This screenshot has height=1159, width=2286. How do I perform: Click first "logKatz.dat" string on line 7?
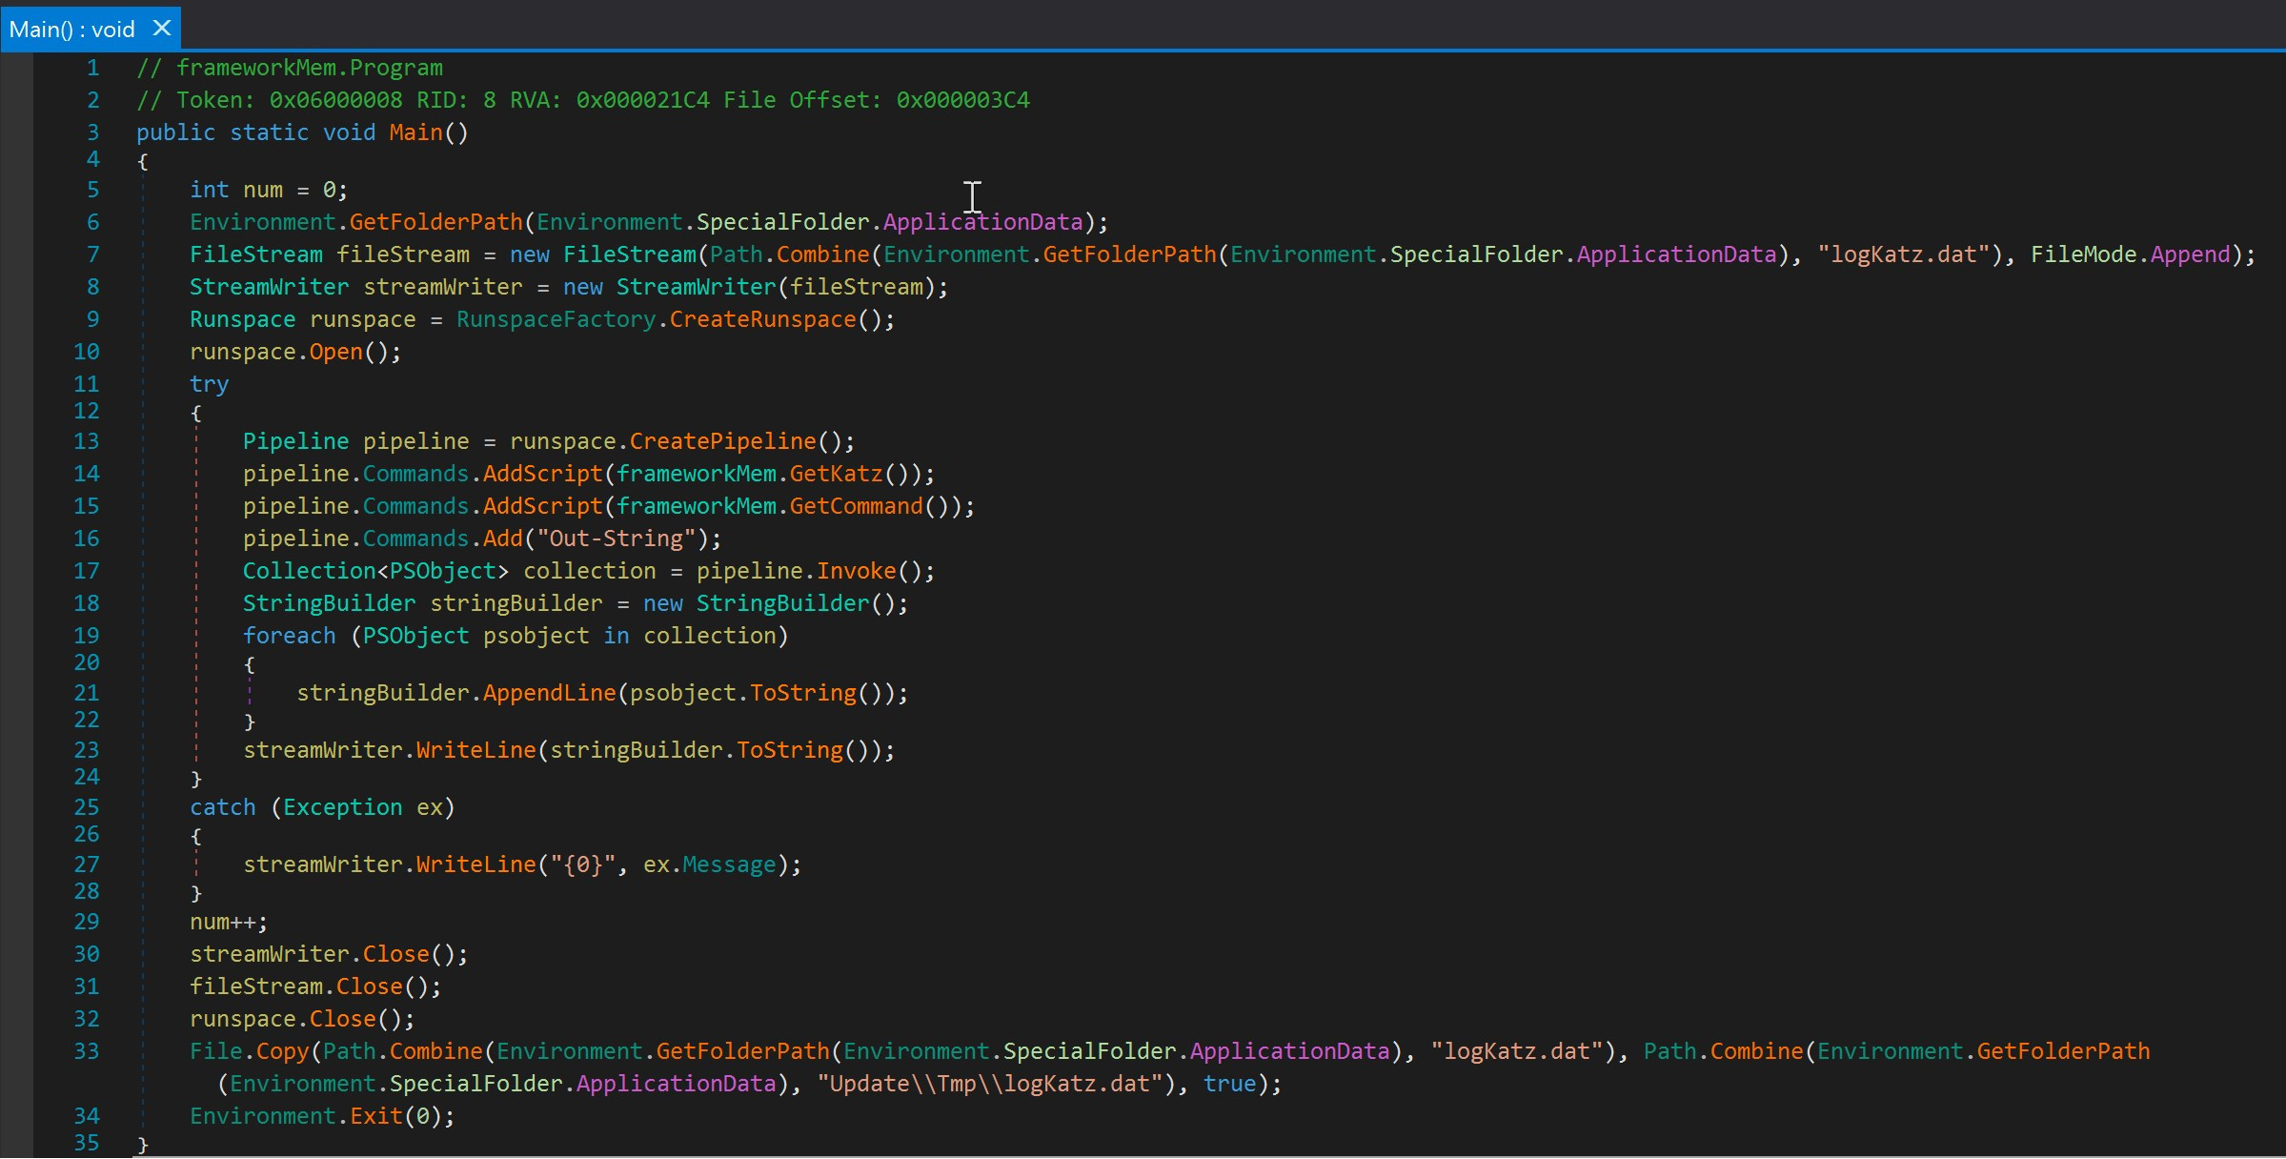coord(1904,254)
